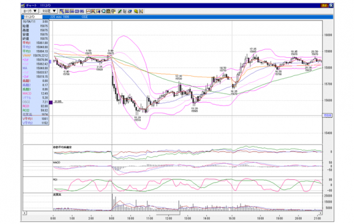The height and width of the screenshot is (224, 354).
Task: Click the arrow pointer selection tool icon
Action: click(x=125, y=11)
